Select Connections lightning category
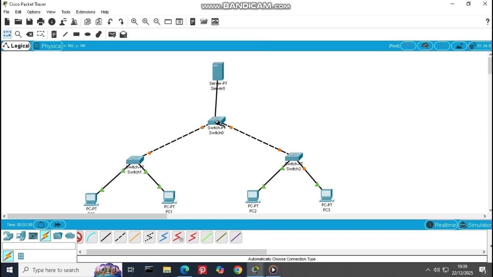493x277 pixels. coord(45,236)
